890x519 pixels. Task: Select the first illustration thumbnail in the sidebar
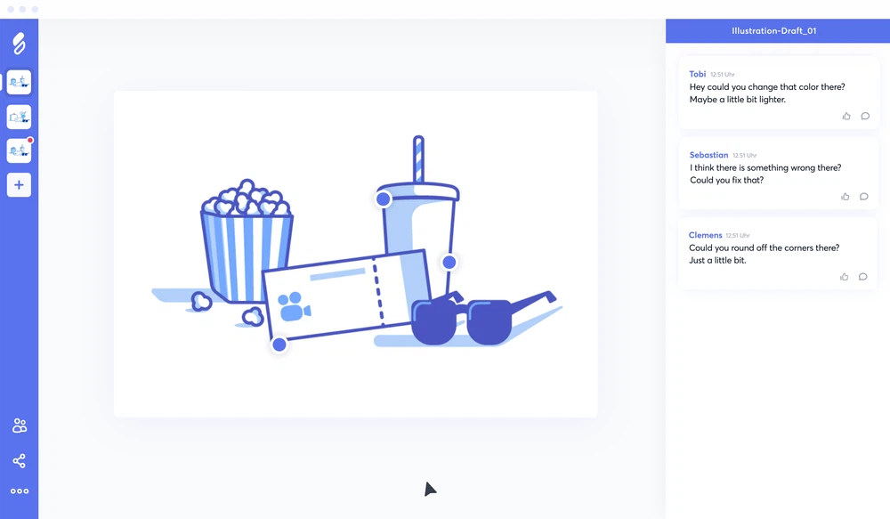coord(19,82)
